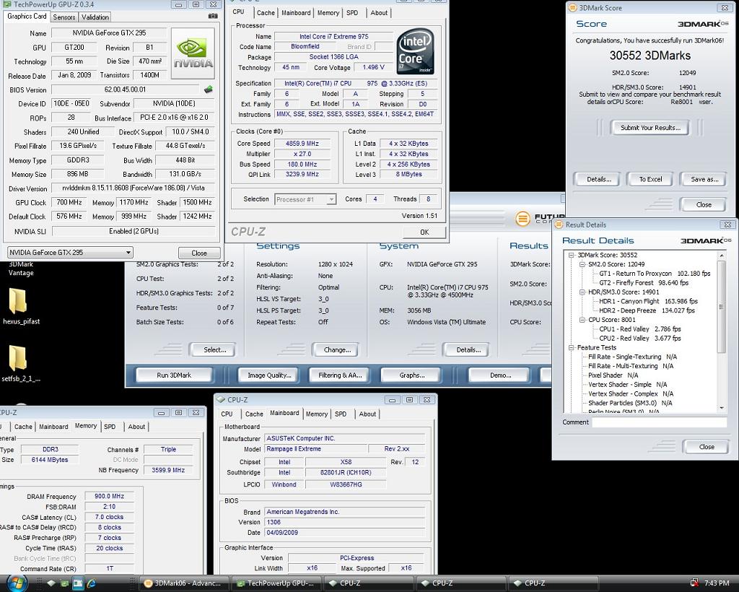Open the Cache tab in top CPU-Z window

point(266,13)
